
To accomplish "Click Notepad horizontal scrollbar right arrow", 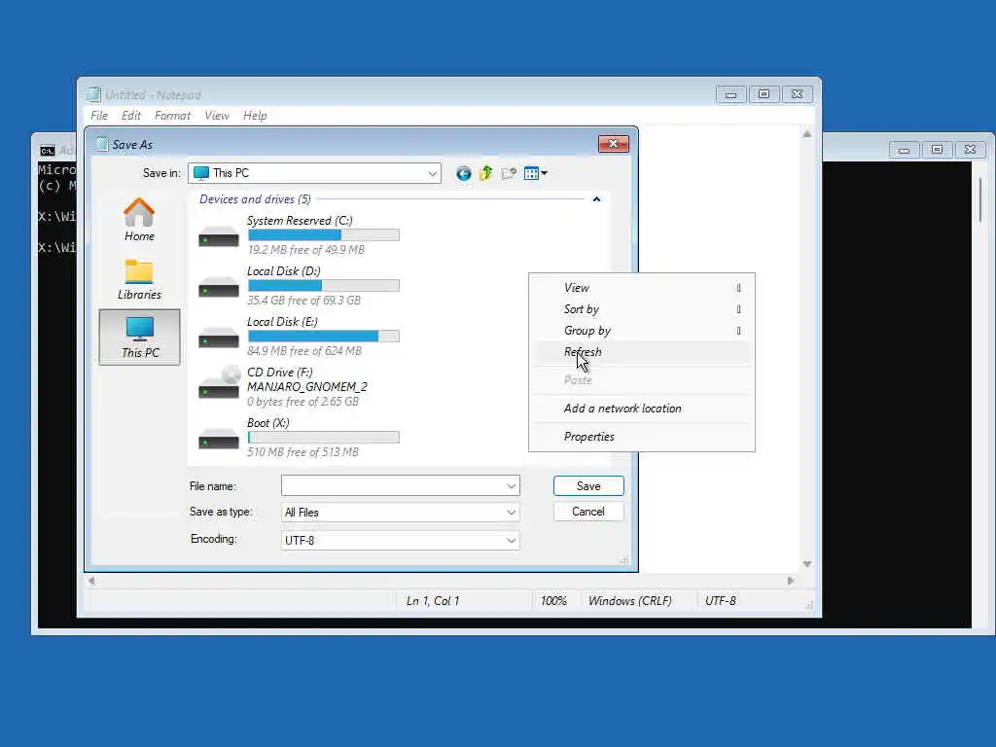I will pos(790,581).
